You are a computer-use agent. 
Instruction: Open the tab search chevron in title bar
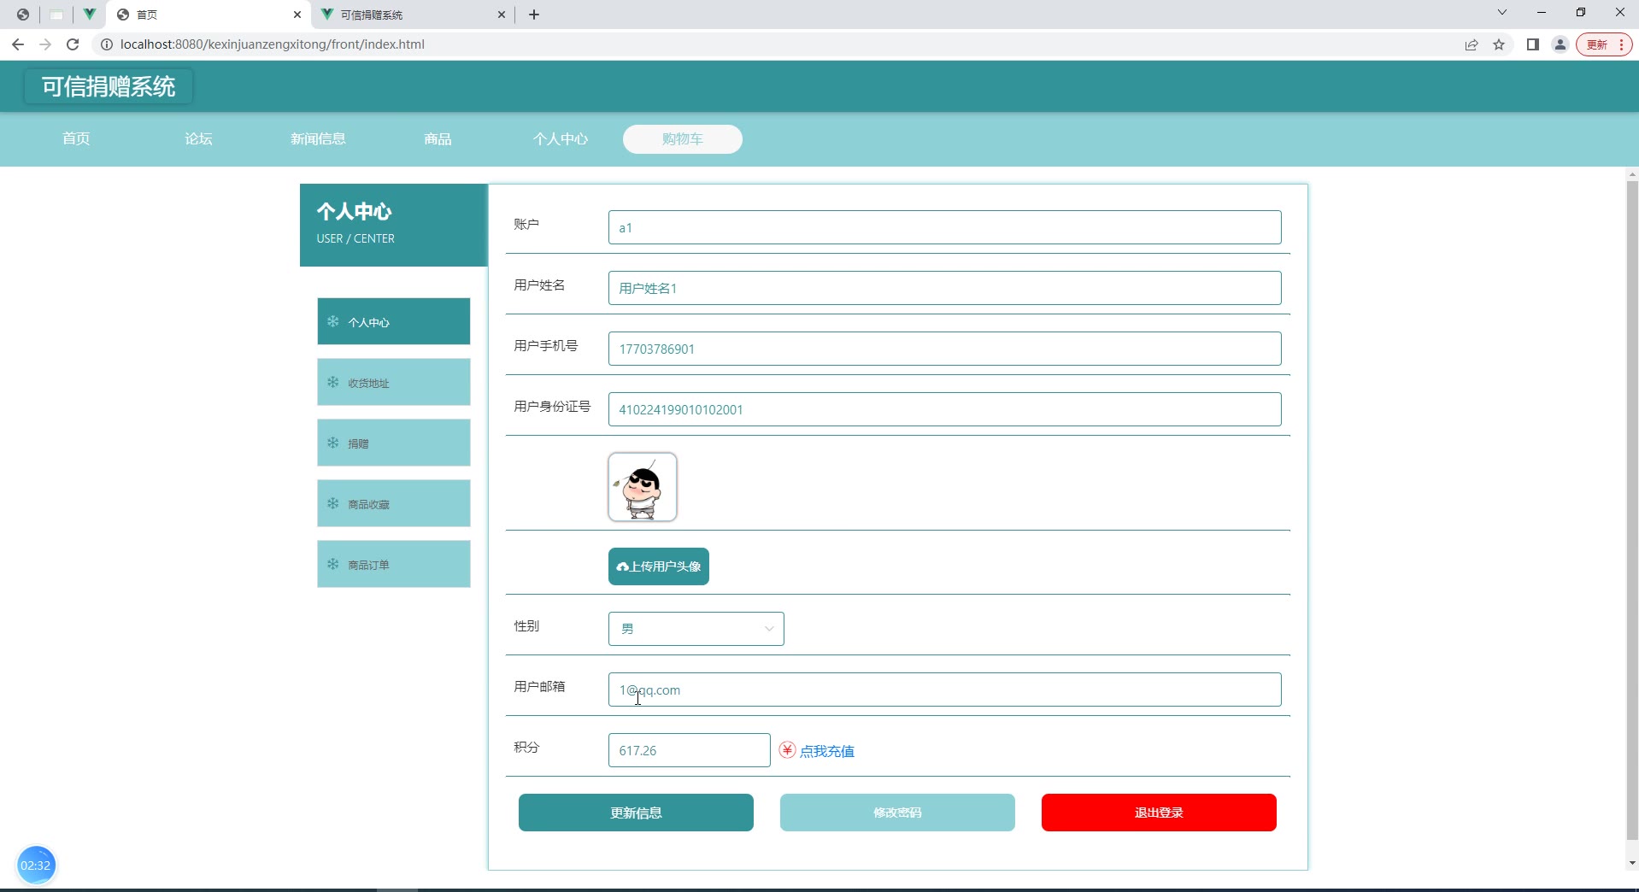pos(1501,13)
